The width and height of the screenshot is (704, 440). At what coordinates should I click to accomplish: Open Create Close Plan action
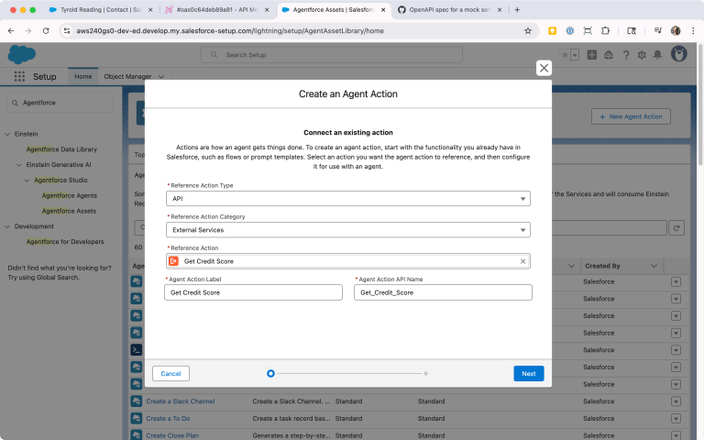[172, 435]
